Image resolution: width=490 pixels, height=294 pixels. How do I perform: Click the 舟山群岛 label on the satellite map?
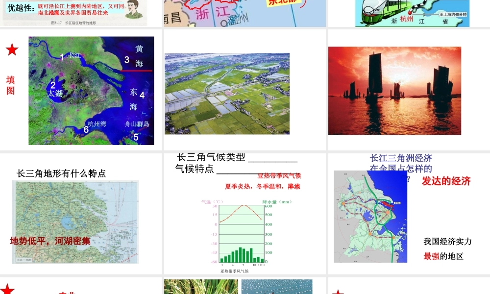click(x=137, y=123)
